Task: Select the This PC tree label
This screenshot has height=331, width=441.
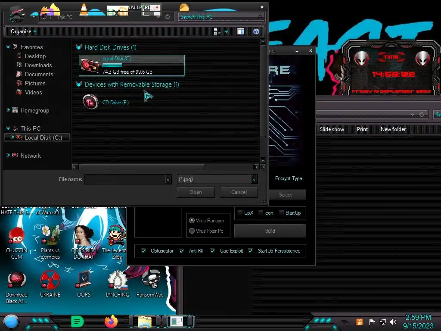Action: (31, 128)
